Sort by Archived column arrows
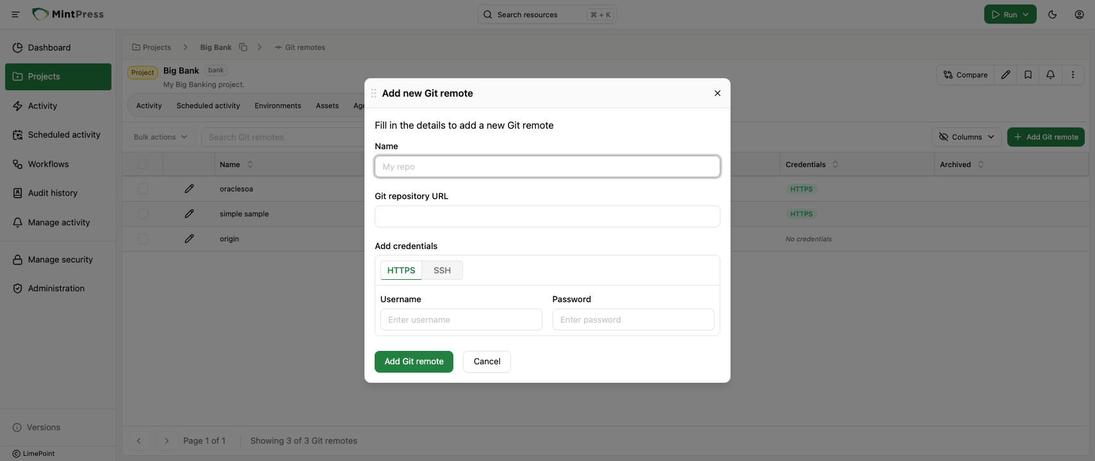Screen dimensions: 1095x461 980,165
